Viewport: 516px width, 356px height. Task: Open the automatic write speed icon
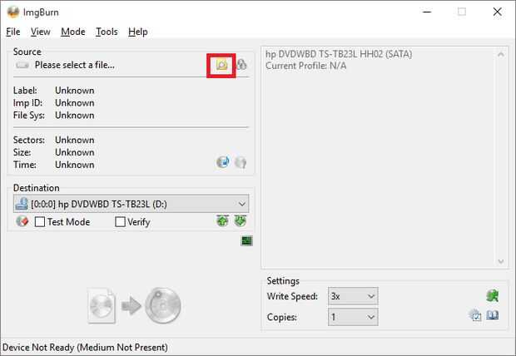tap(493, 296)
